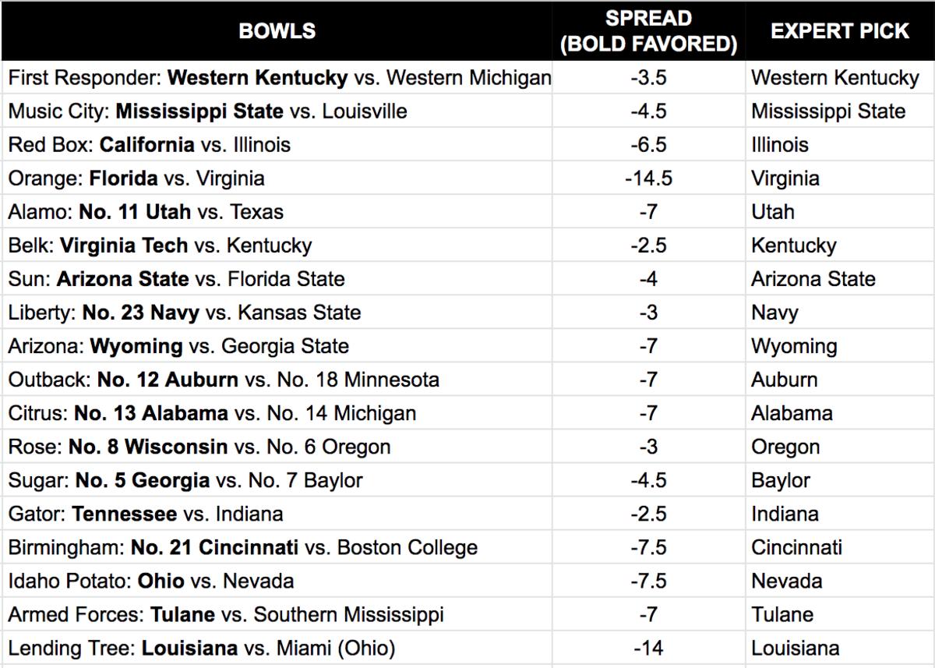Click the EXPERT PICK column header

pos(840,31)
